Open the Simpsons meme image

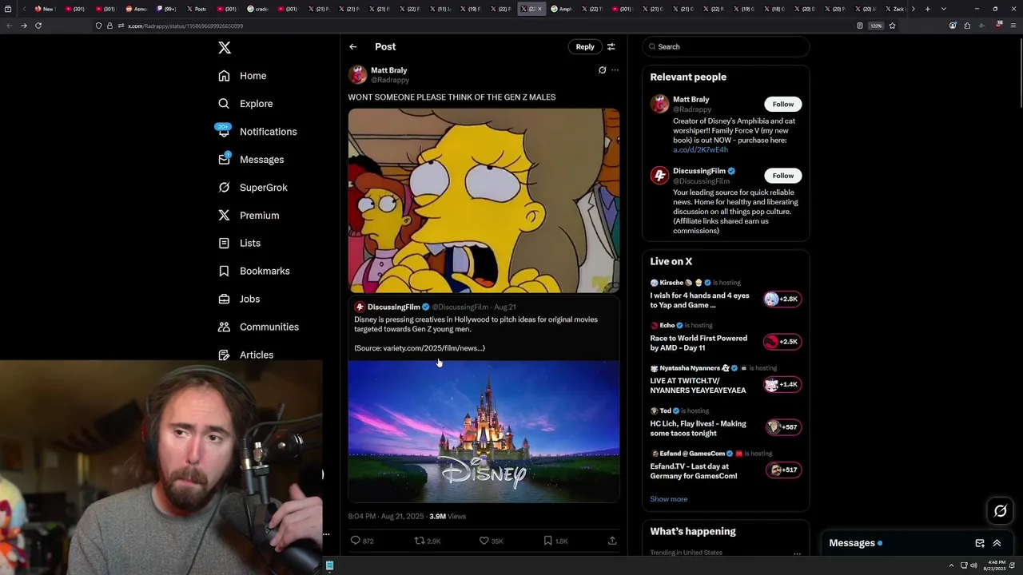click(484, 200)
